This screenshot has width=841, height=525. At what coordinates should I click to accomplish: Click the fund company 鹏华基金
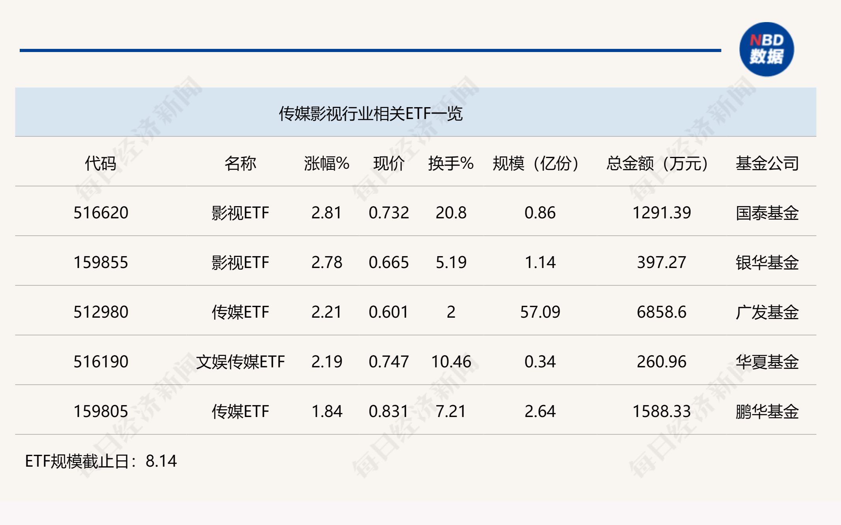(x=767, y=411)
